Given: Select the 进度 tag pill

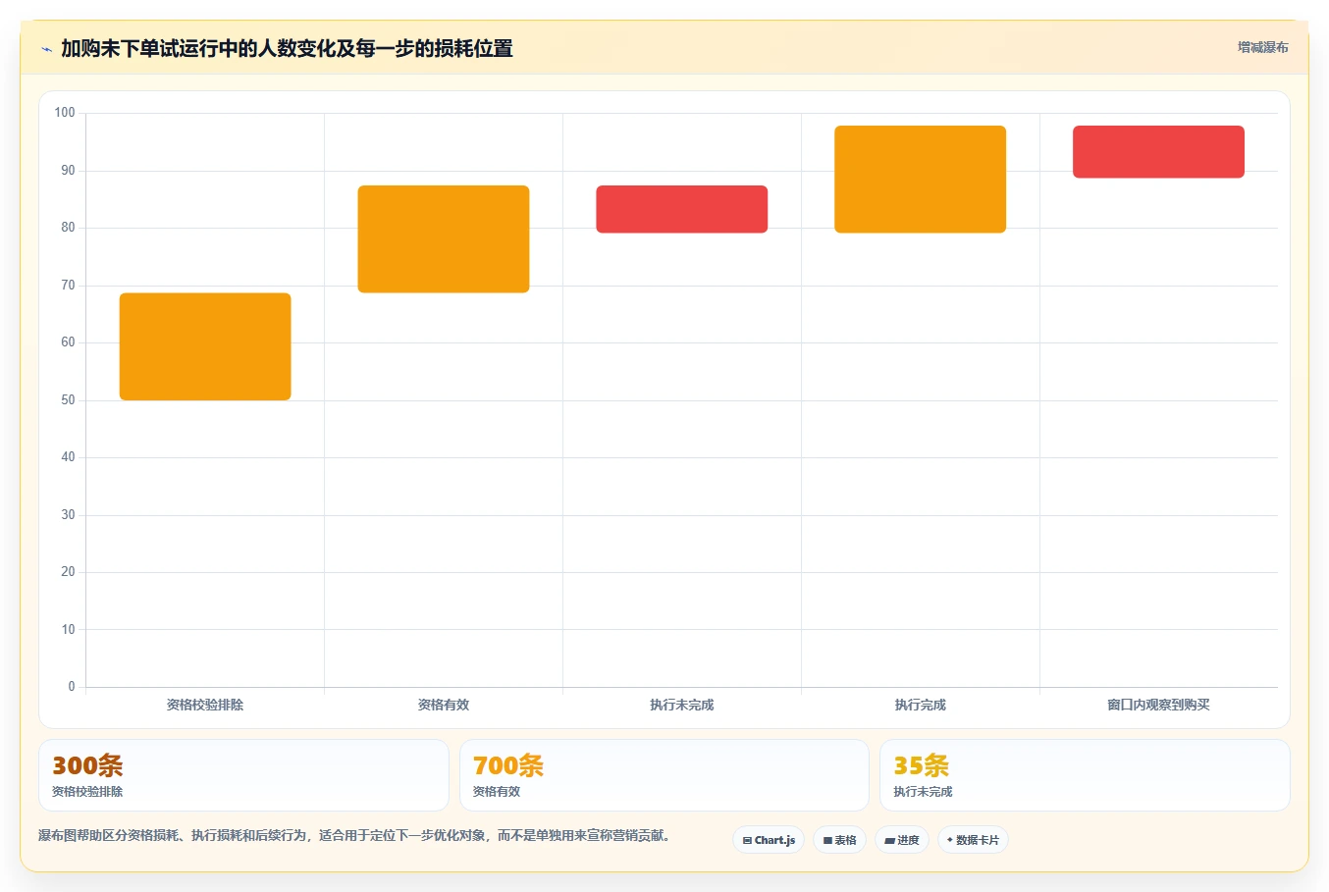Looking at the screenshot, I should point(902,840).
